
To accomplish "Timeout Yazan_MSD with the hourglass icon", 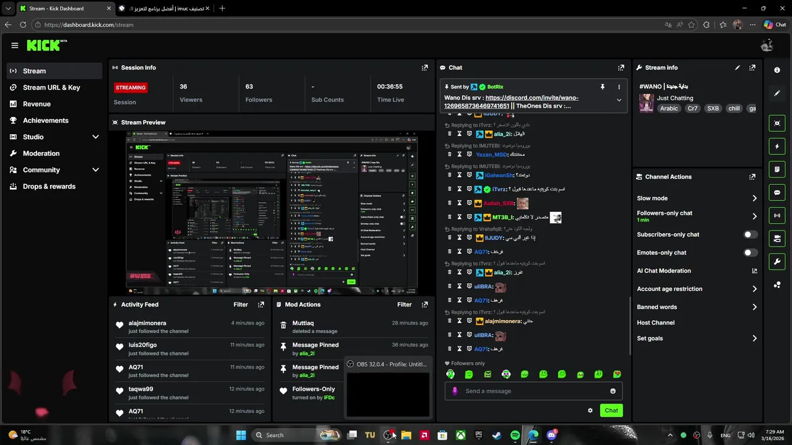I will 459,155.
